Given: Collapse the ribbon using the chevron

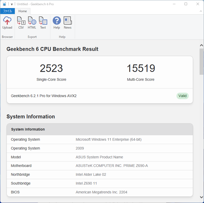Looking at the screenshot, I should 201,11.
